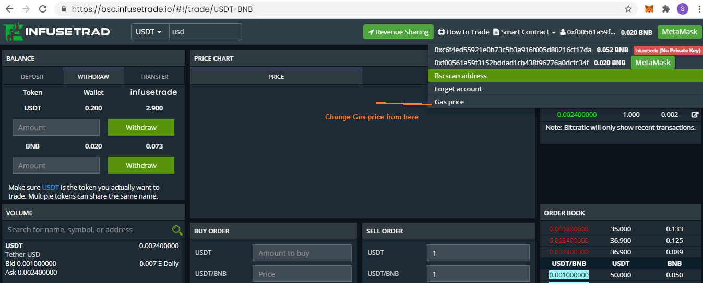Click the 0.020 BNB header balance
This screenshot has height=283, width=703.
tap(636, 32)
